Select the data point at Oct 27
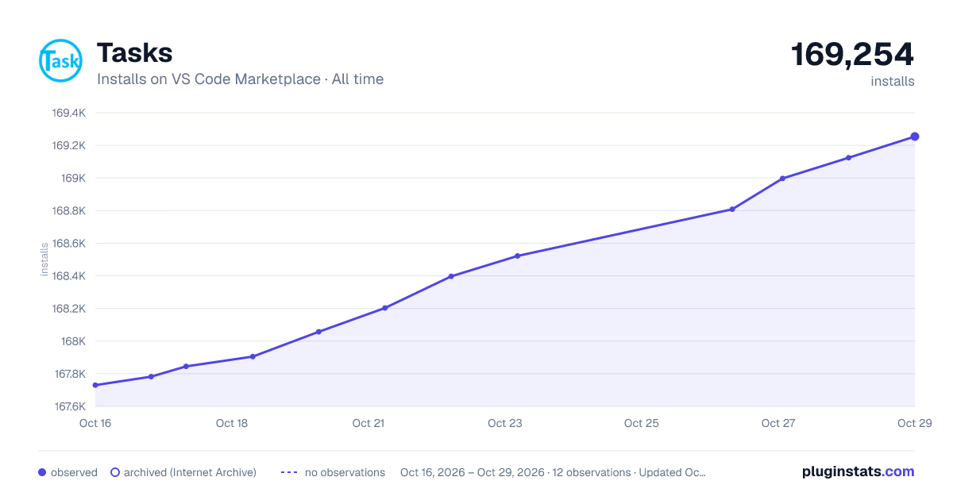 click(782, 179)
